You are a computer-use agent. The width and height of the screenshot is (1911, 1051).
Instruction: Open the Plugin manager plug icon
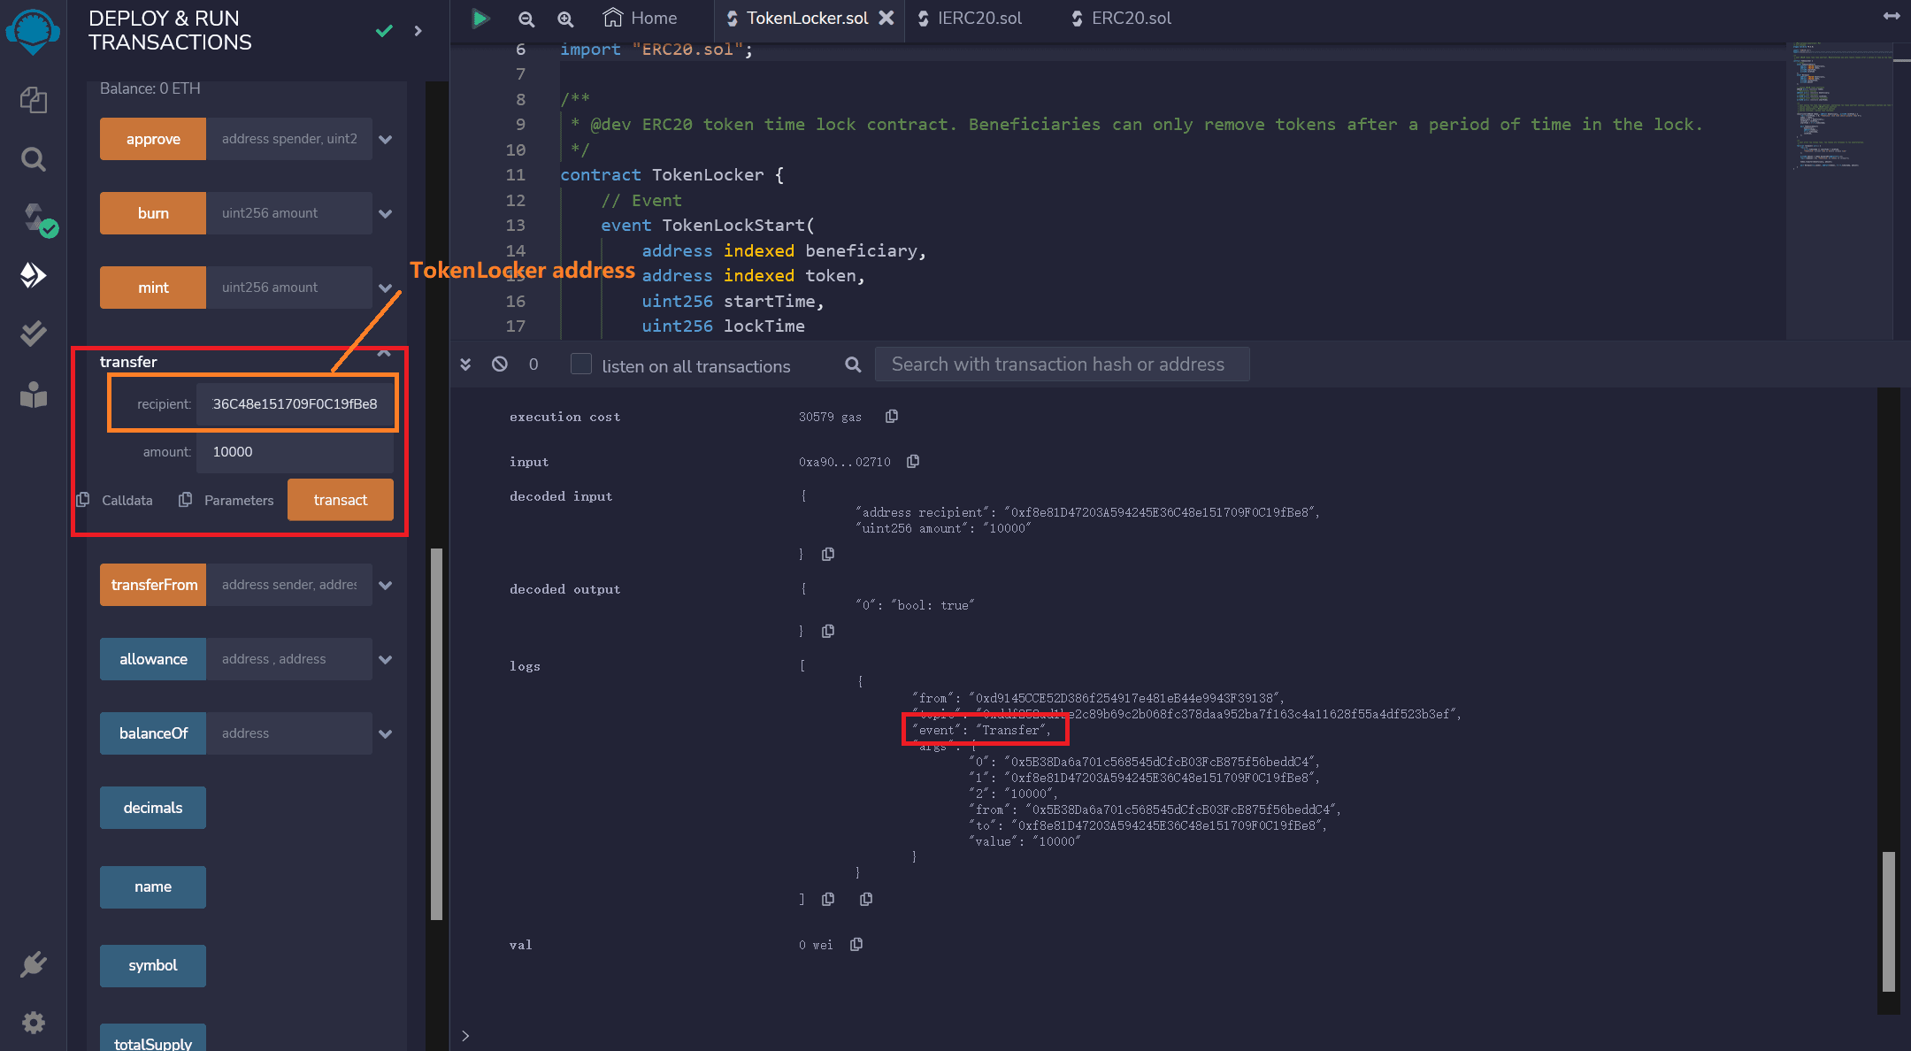33,963
